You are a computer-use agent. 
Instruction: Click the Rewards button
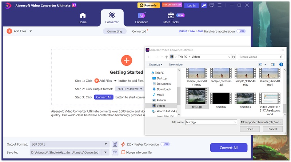coord(148,5)
